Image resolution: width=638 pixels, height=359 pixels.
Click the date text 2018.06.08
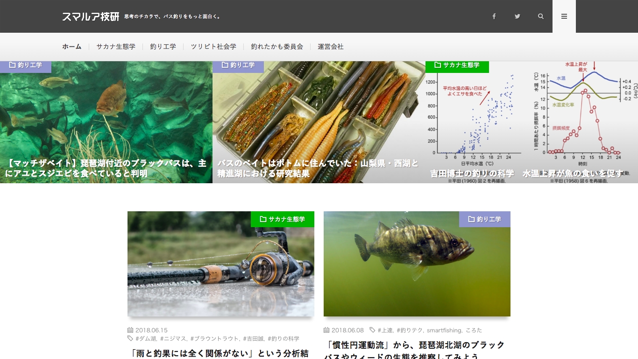point(347,330)
